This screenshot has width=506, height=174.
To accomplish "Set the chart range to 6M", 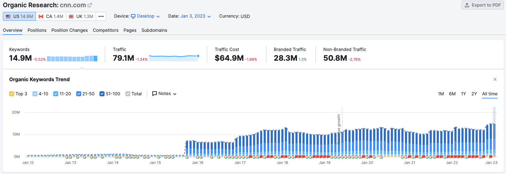I will click(x=452, y=94).
